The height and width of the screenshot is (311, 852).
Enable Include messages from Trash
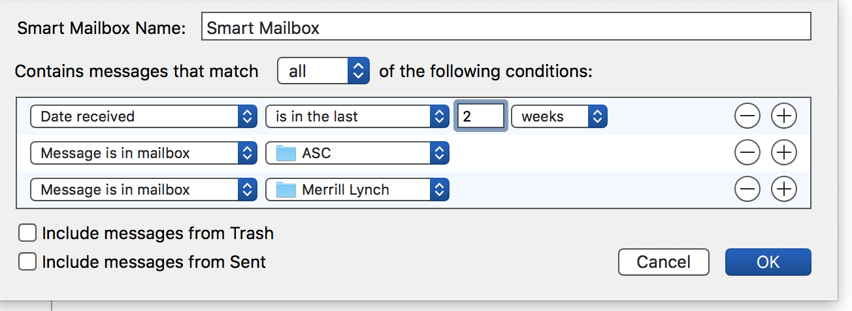pyautogui.click(x=27, y=233)
